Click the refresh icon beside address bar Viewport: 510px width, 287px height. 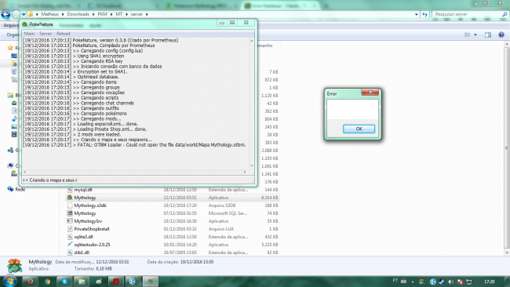click(424, 14)
